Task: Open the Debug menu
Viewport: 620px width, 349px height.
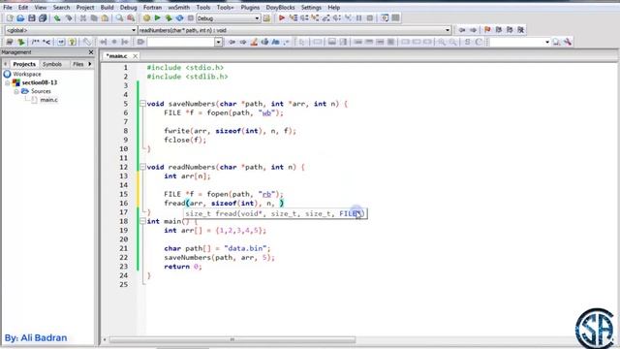Action: 128,7
